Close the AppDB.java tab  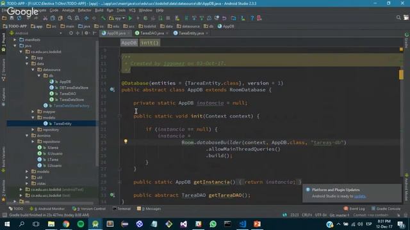click(129, 33)
